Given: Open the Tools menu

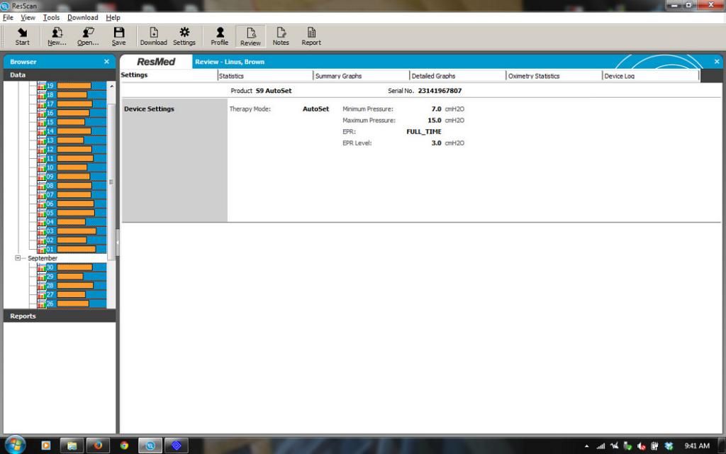Looking at the screenshot, I should click(51, 18).
